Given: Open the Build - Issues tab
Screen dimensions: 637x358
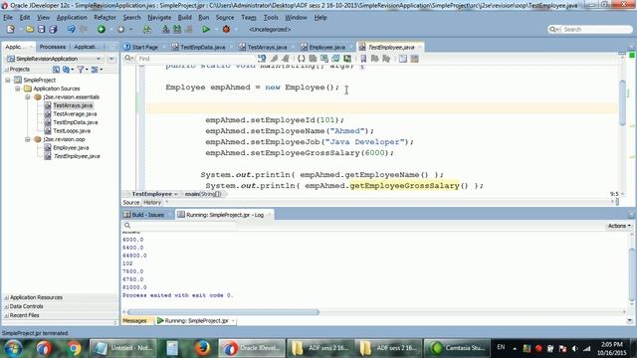Looking at the screenshot, I should [x=147, y=215].
